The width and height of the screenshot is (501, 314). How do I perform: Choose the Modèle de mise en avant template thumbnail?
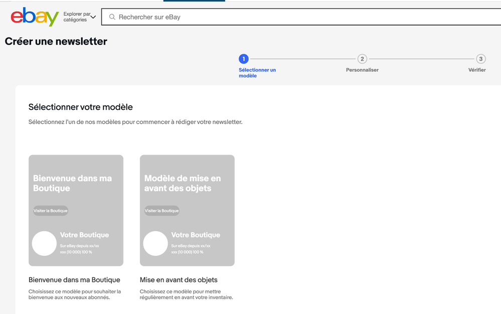click(x=187, y=211)
